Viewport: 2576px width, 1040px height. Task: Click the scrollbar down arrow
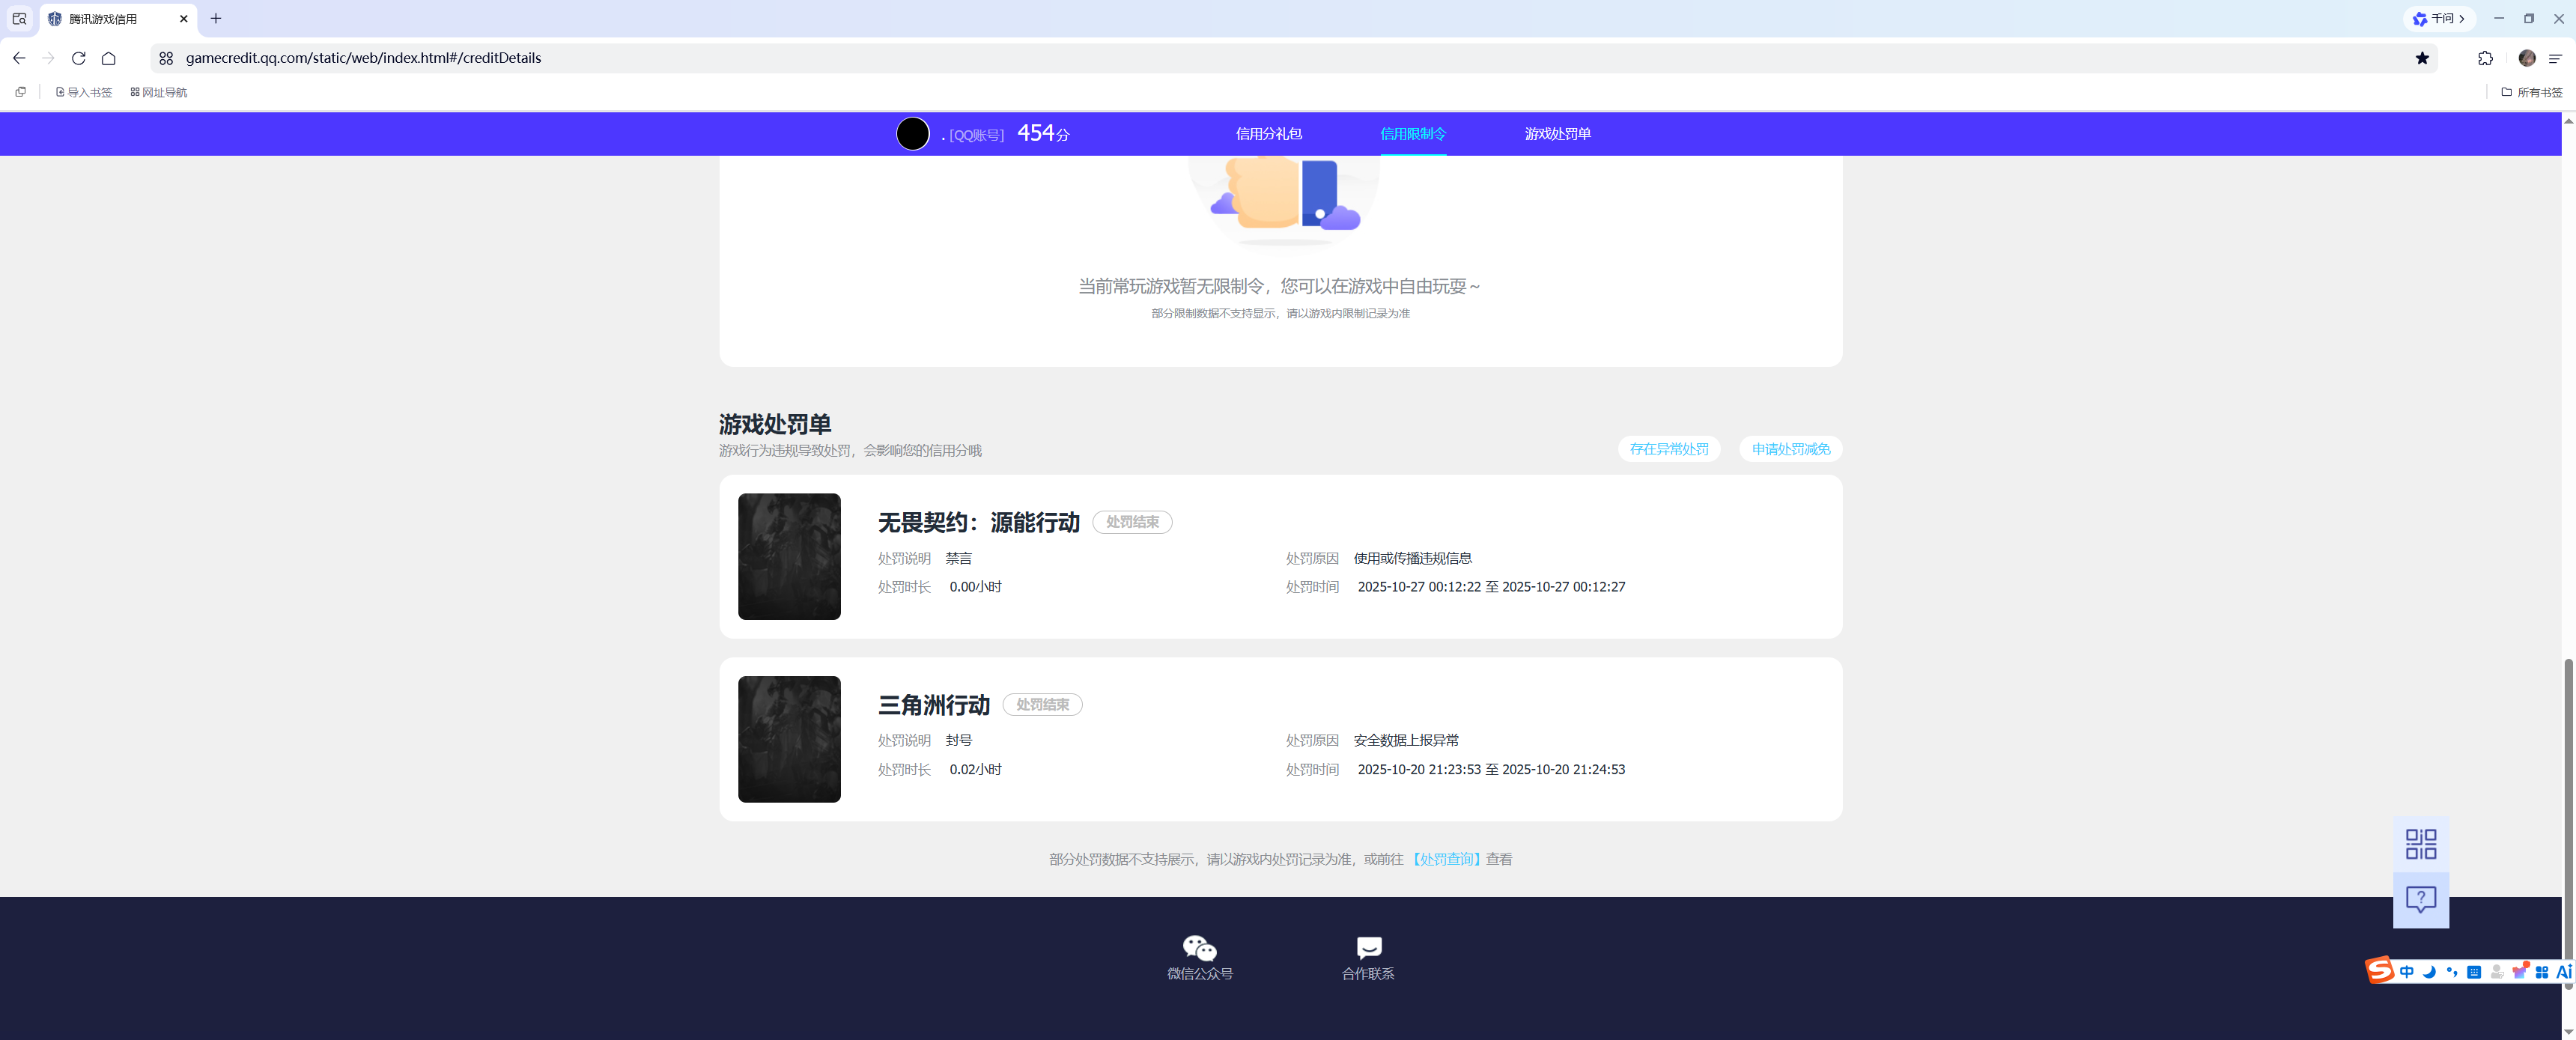point(2568,1031)
